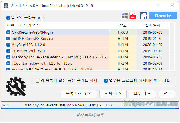Image resolution: width=180 pixels, height=123 pixels.
Task: Click the 목록 다시 읽기 button
Action: (x=79, y=94)
